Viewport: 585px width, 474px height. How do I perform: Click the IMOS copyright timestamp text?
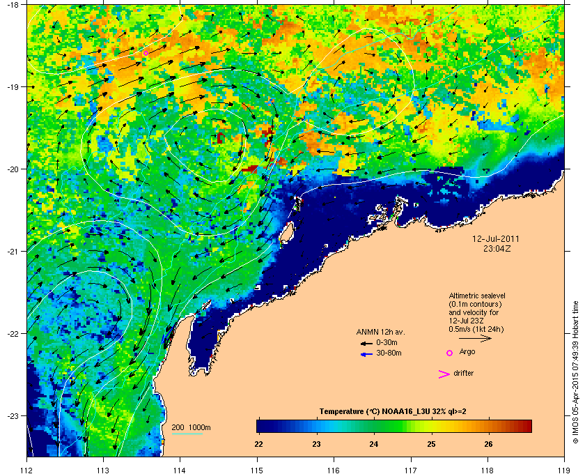click(x=575, y=373)
